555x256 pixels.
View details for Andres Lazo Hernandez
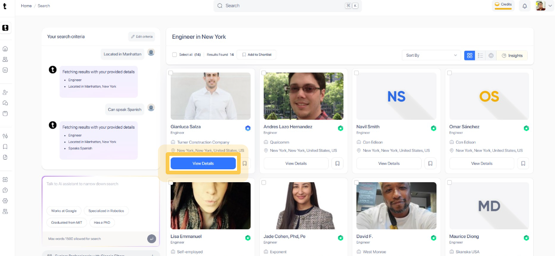coord(296,163)
